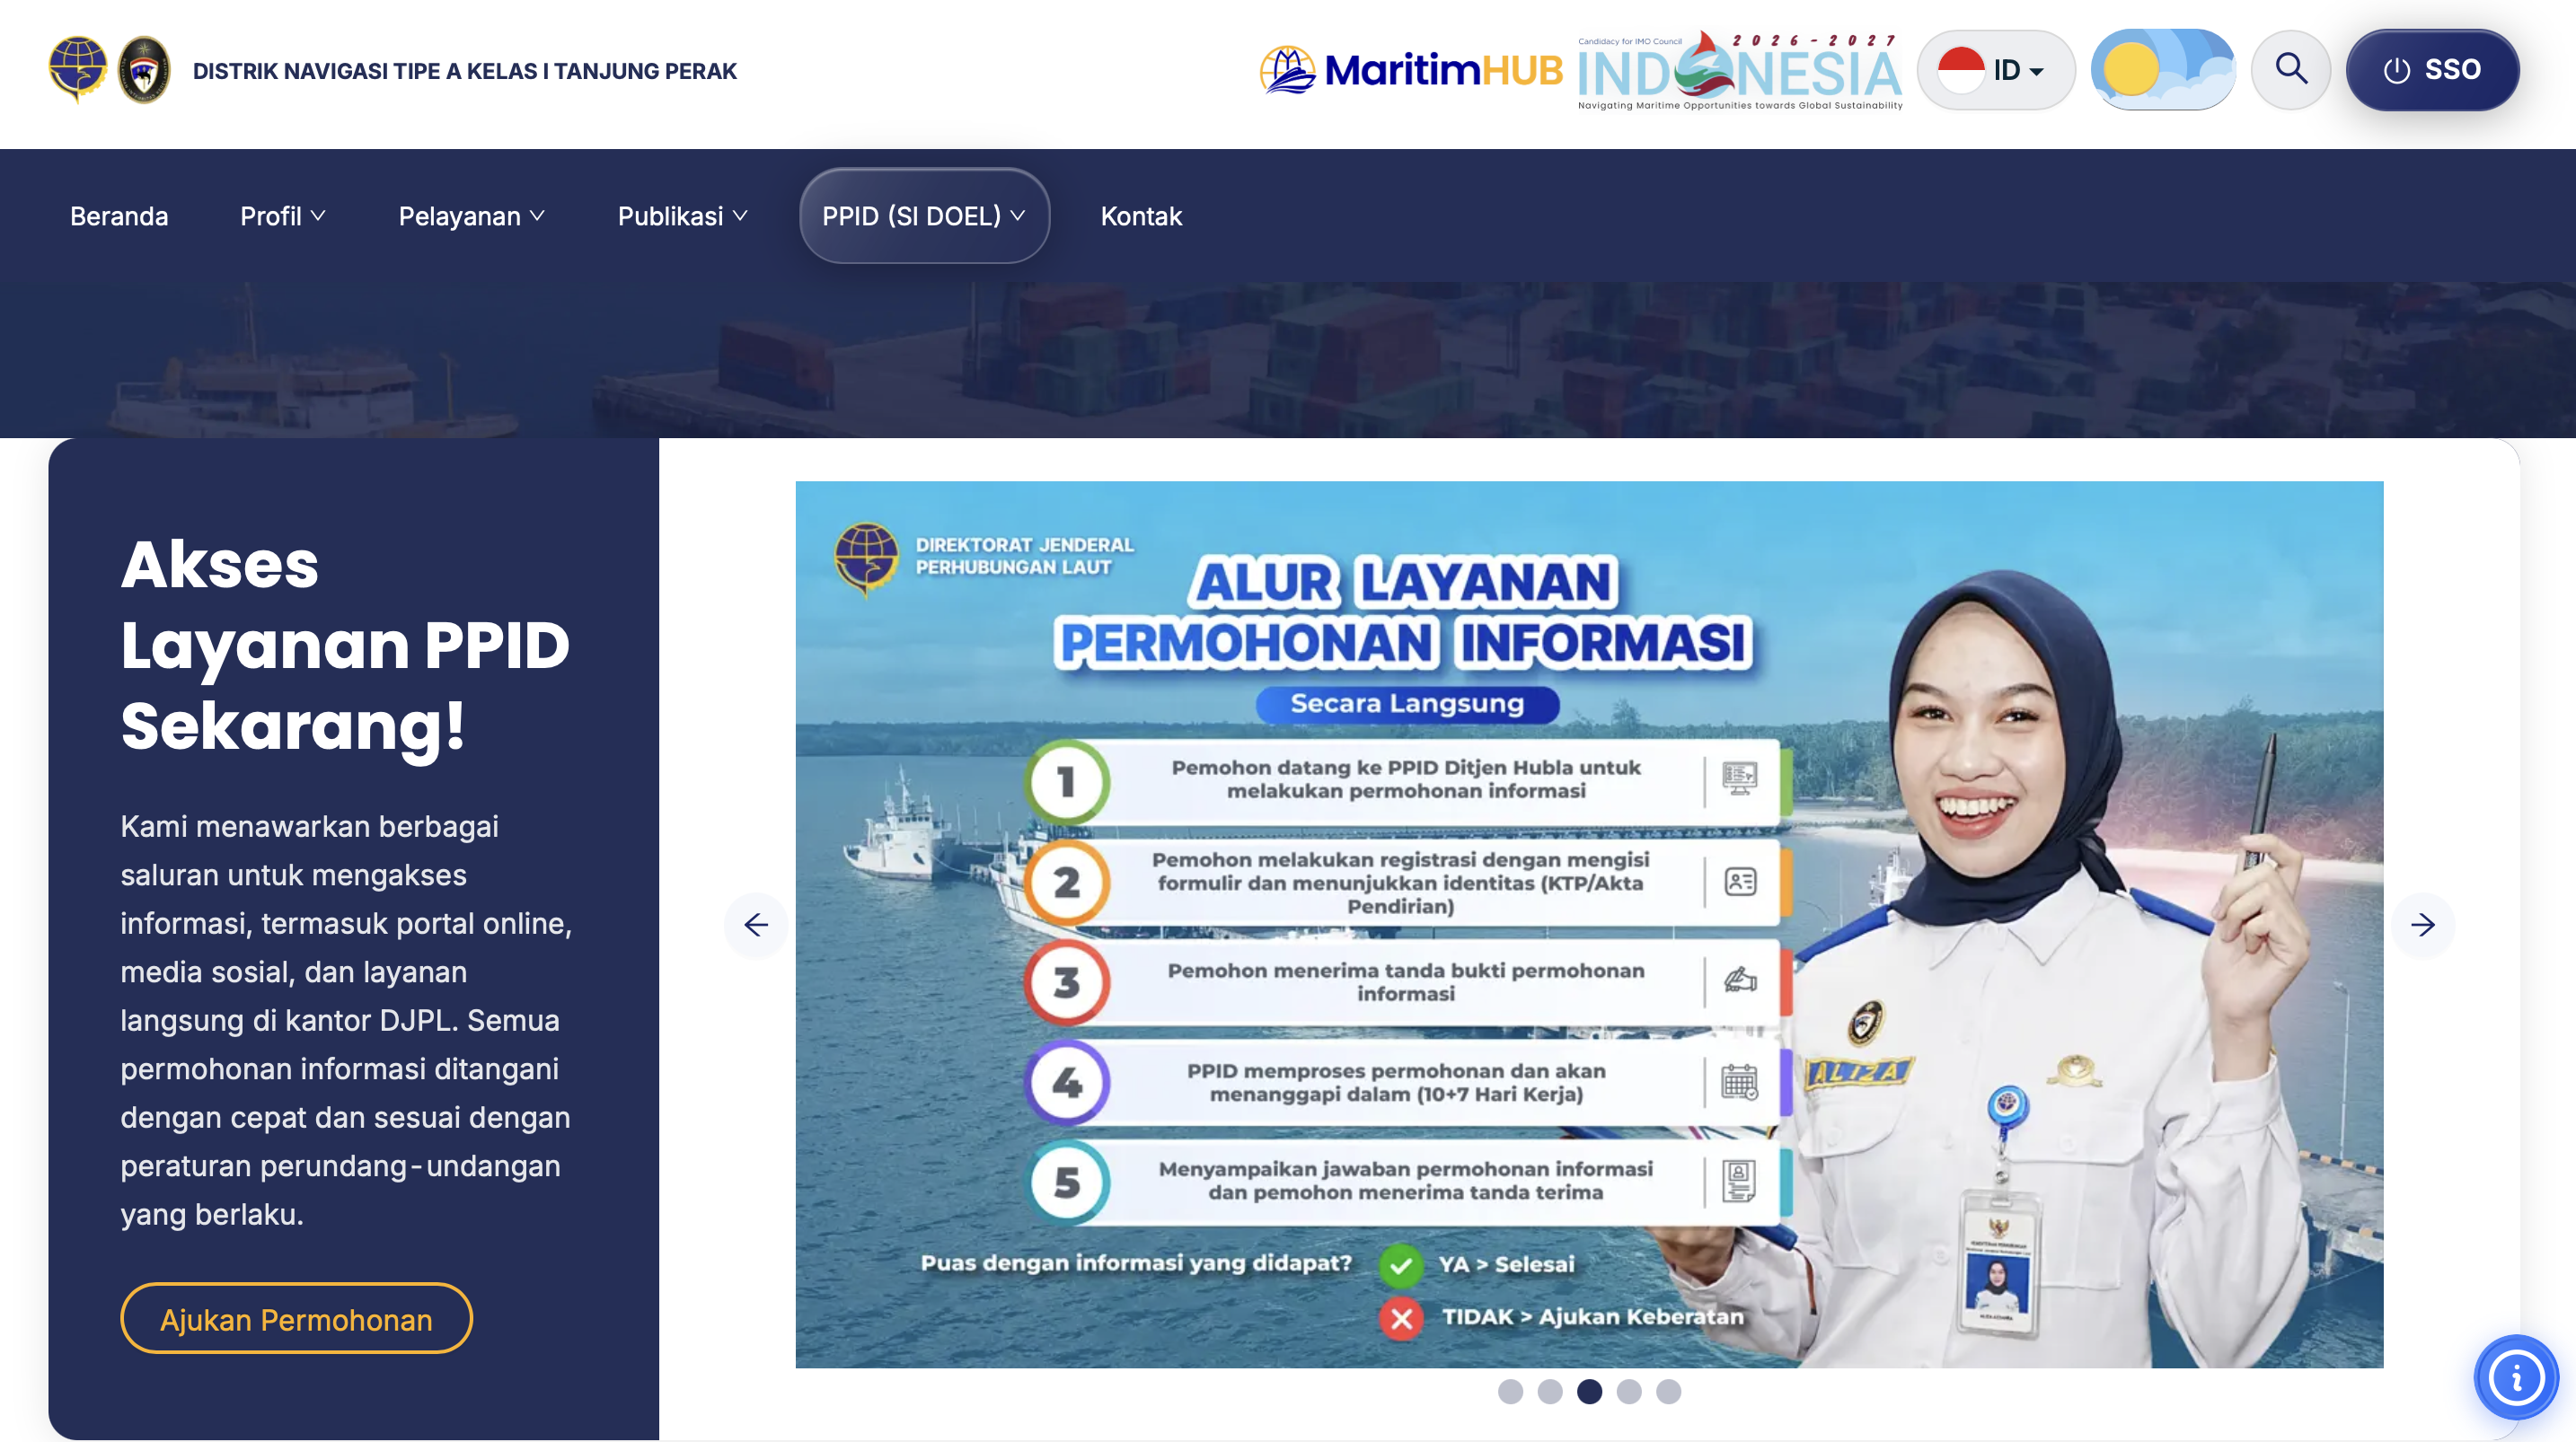Select the active third carousel dot

click(x=1589, y=1391)
